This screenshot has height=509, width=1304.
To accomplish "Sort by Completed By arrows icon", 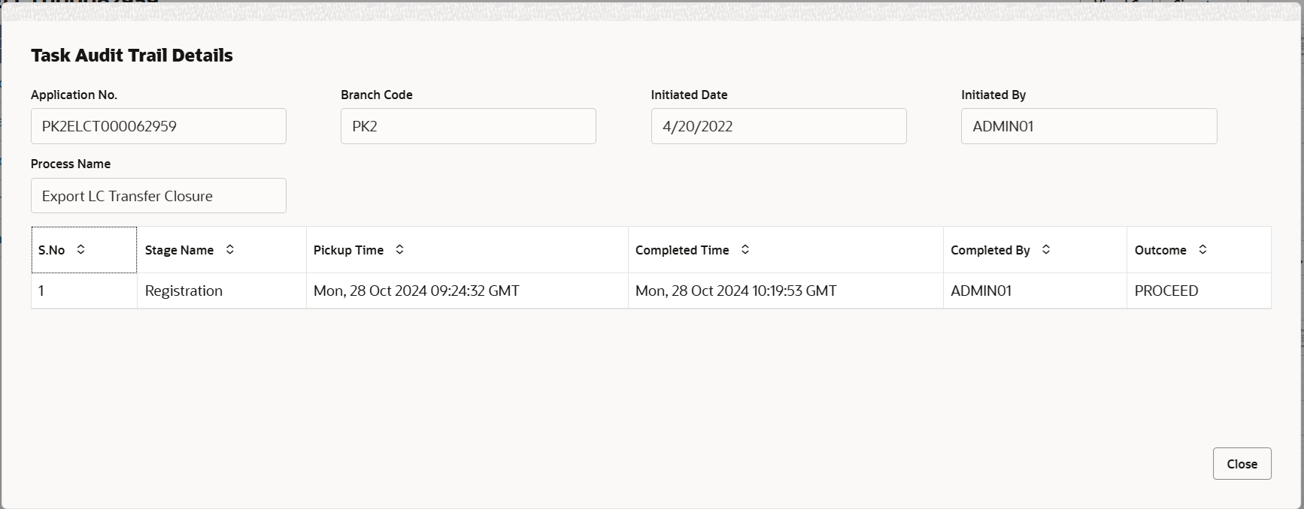I will (x=1046, y=249).
